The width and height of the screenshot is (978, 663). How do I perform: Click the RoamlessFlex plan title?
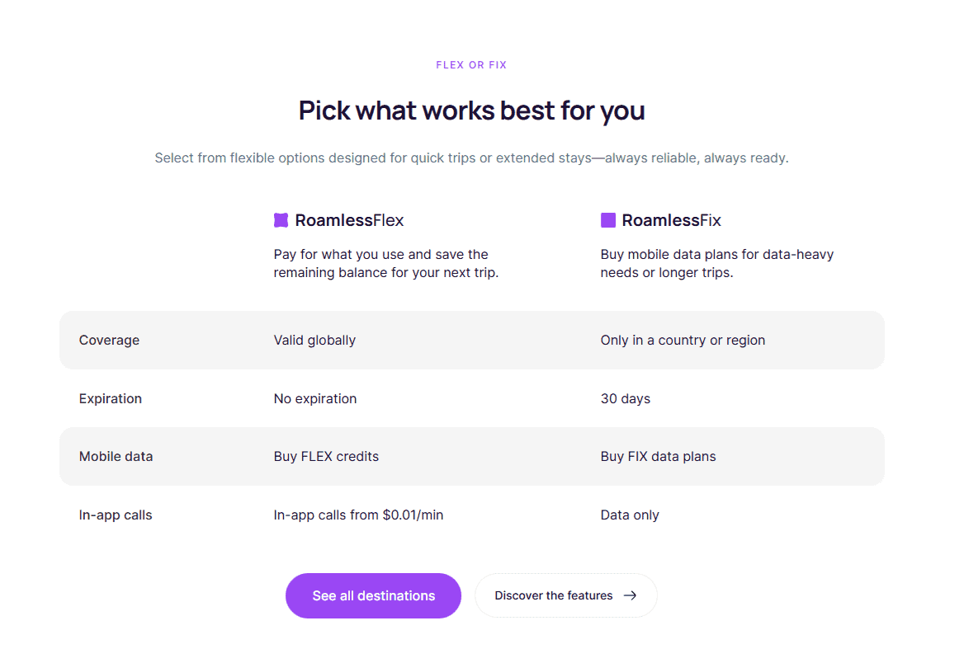point(349,220)
